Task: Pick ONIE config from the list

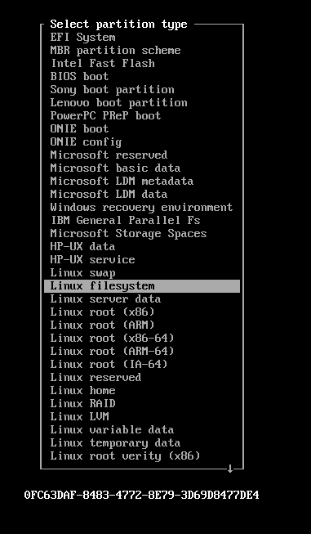Action: [x=86, y=141]
